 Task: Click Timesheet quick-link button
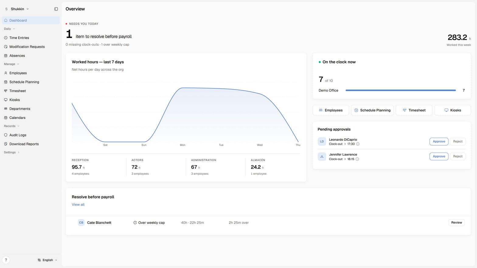pyautogui.click(x=414, y=110)
